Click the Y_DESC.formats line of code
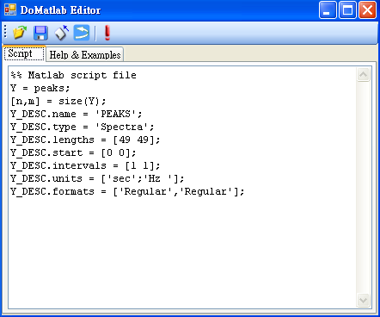Screen dimensions: 380x317 click(127, 191)
